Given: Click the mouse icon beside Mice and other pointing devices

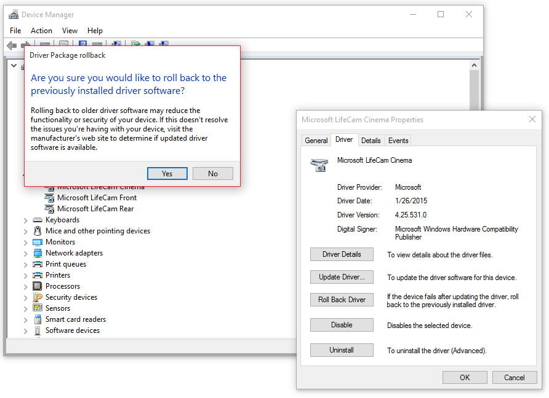Looking at the screenshot, I should point(38,231).
